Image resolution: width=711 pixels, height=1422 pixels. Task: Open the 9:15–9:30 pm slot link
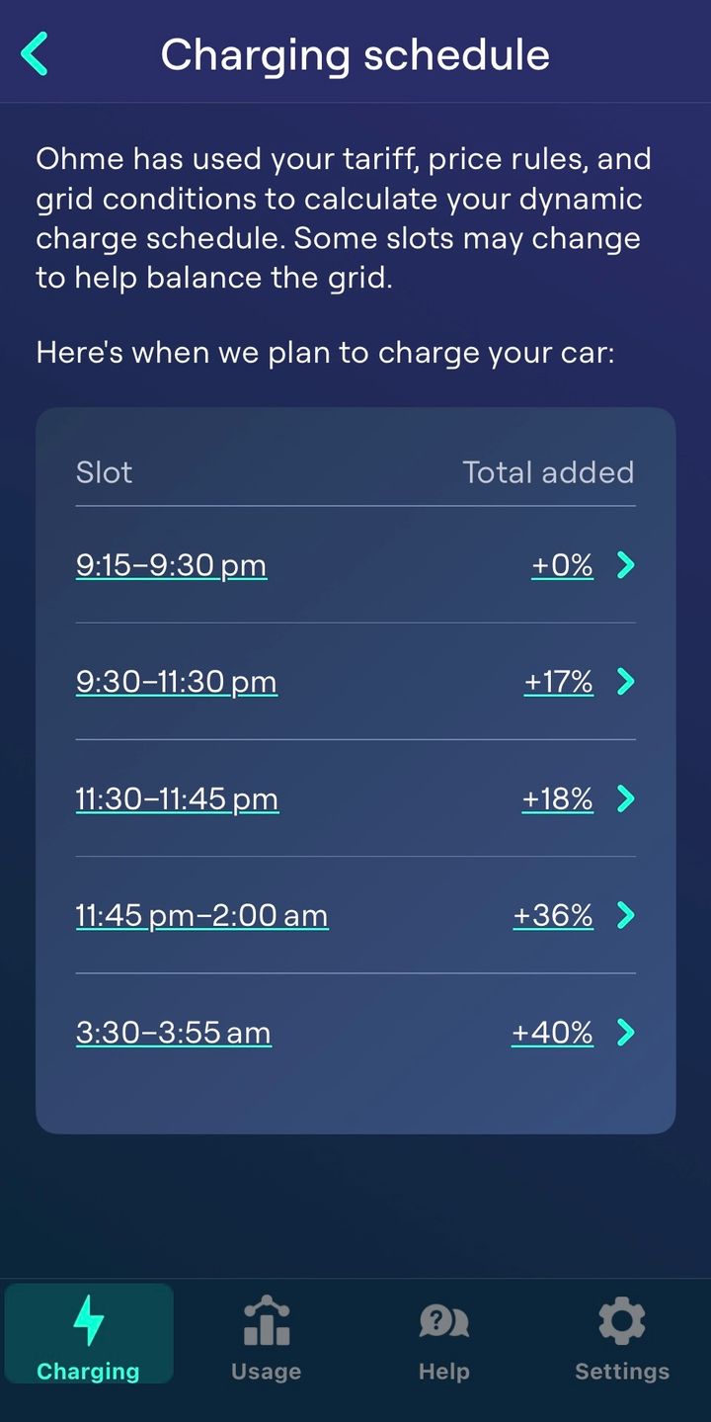point(171,565)
